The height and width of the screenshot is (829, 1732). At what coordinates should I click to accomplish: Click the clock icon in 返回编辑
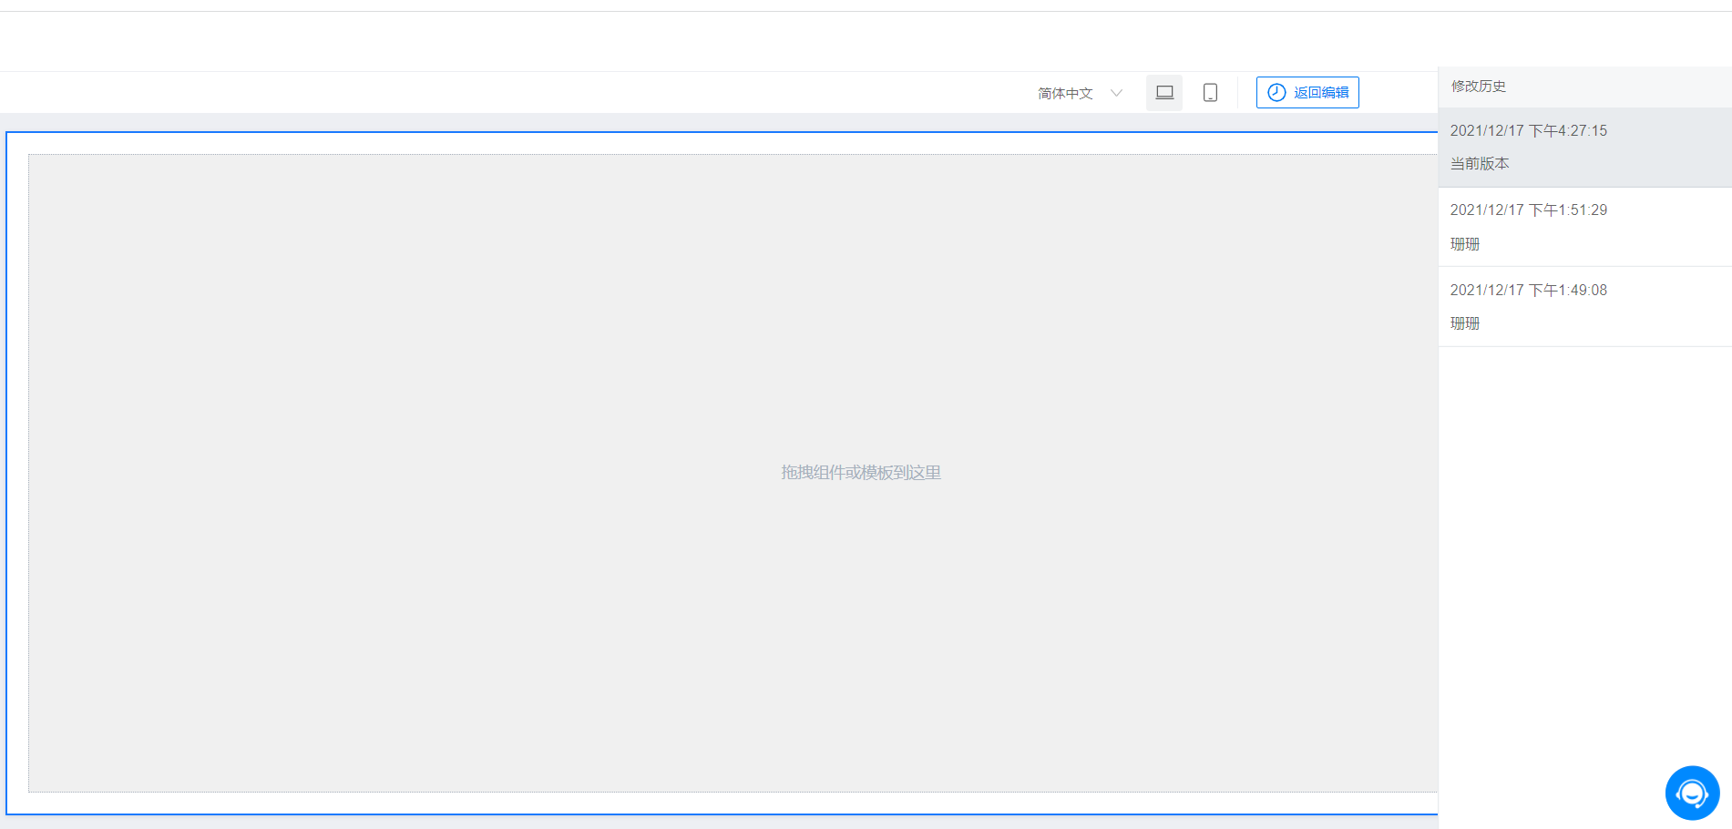1276,93
